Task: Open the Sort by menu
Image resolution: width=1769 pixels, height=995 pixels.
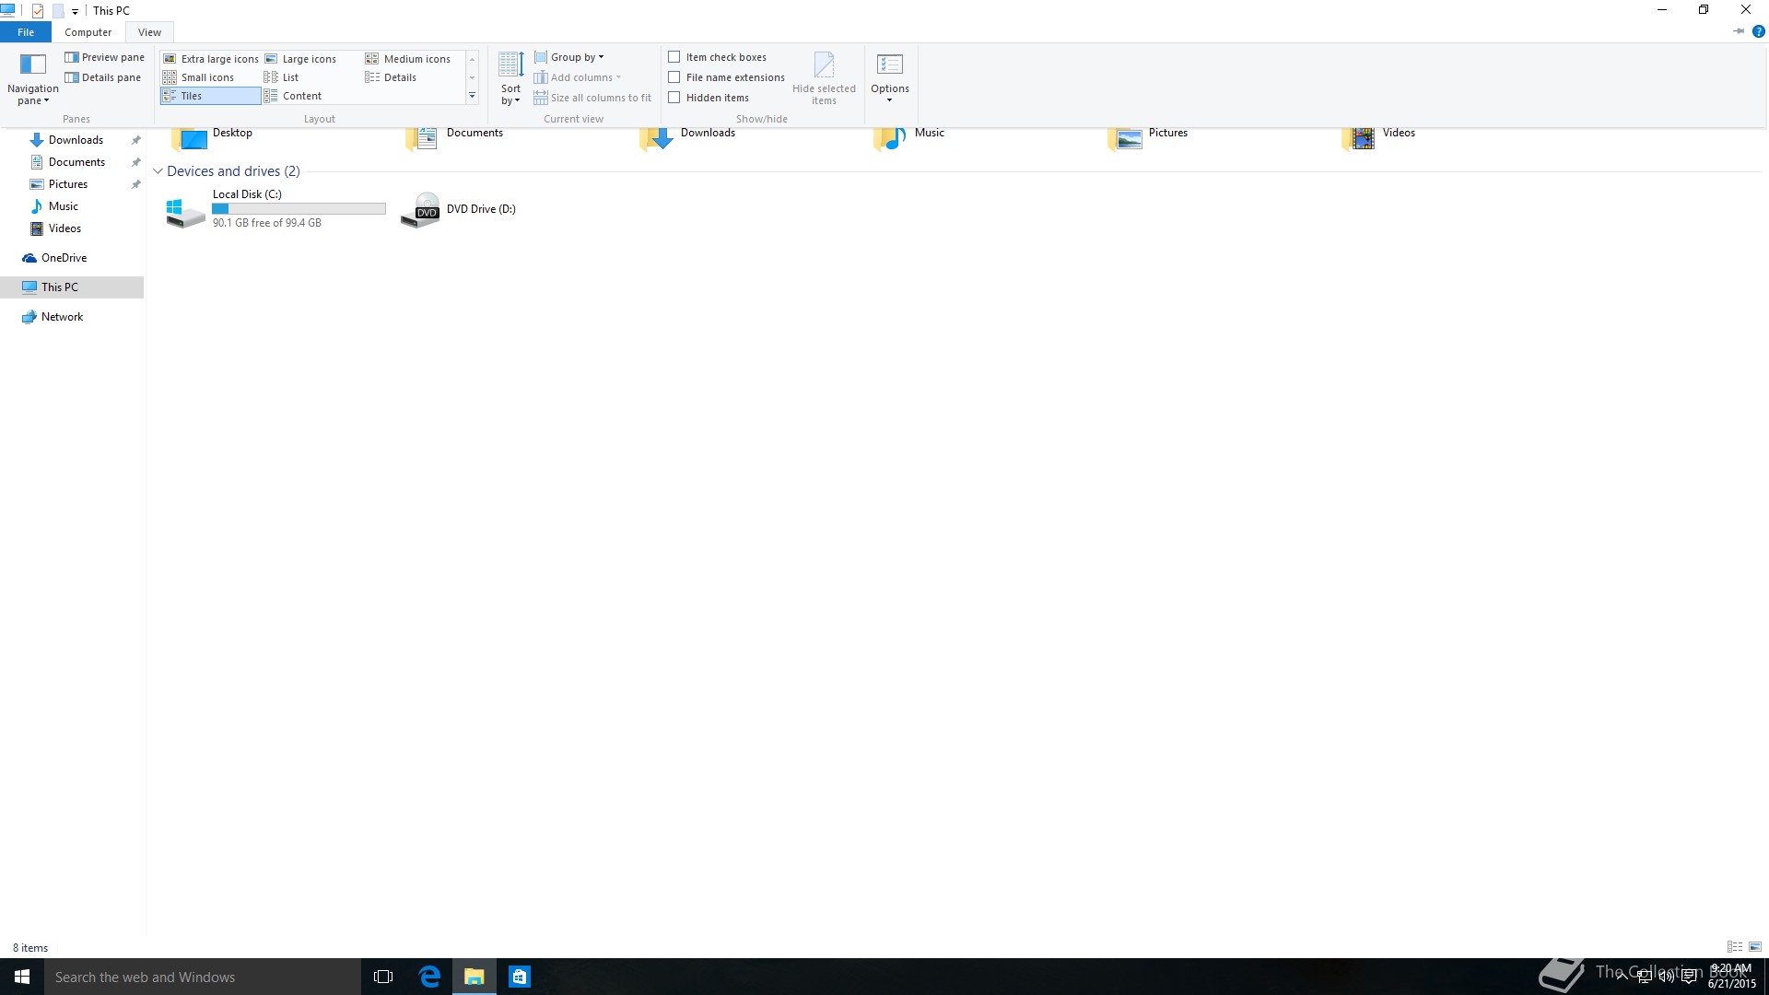Action: [510, 79]
